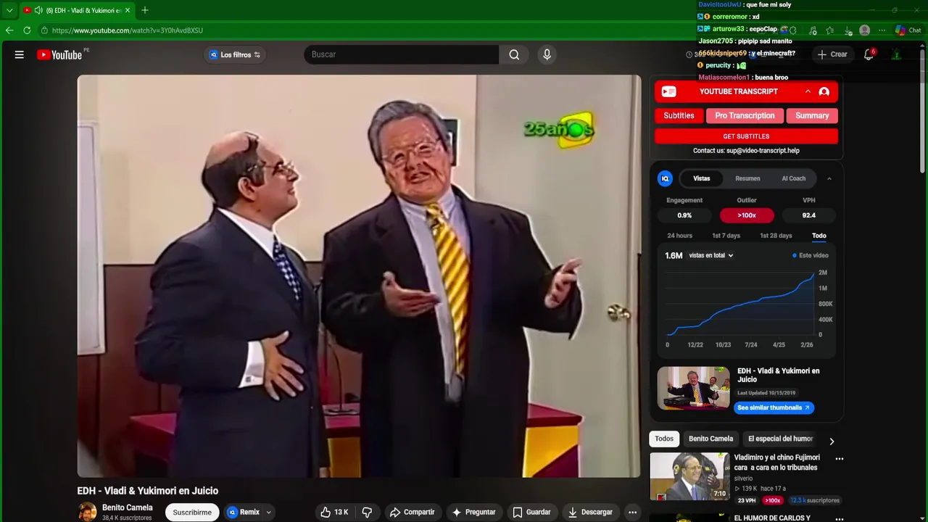Image resolution: width=928 pixels, height=522 pixels.
Task: Open more actions ellipsis under the video
Action: click(632, 512)
